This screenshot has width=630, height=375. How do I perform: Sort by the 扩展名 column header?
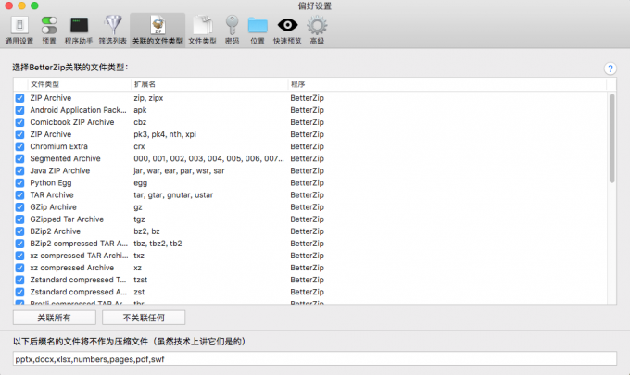point(209,84)
